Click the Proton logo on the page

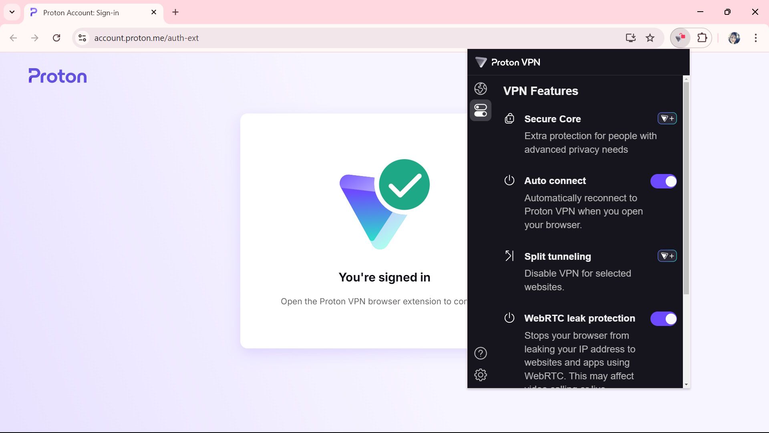pyautogui.click(x=58, y=76)
